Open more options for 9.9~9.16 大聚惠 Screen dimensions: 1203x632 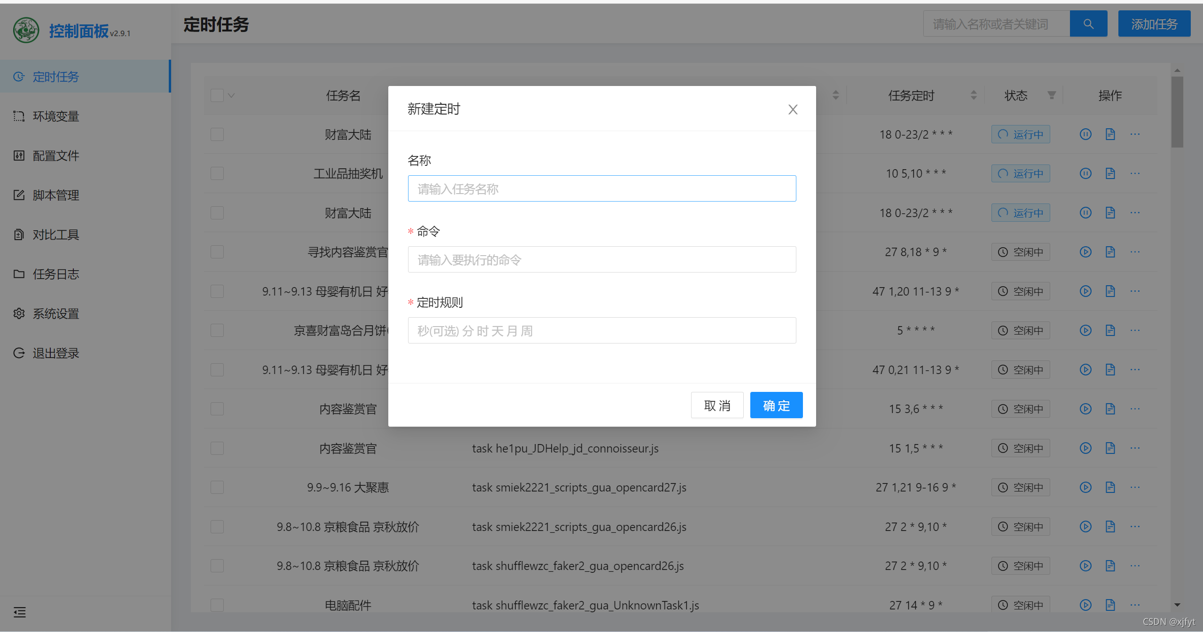(x=1135, y=487)
